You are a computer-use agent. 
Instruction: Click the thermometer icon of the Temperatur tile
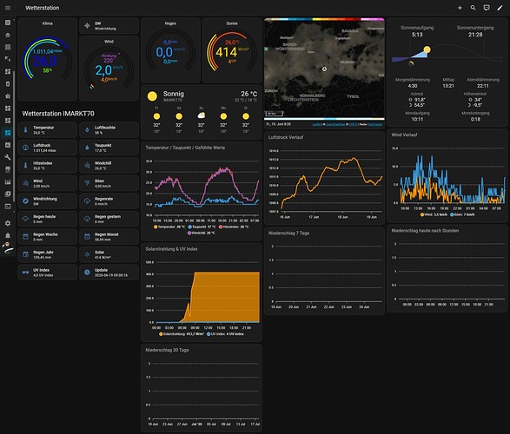(26, 130)
